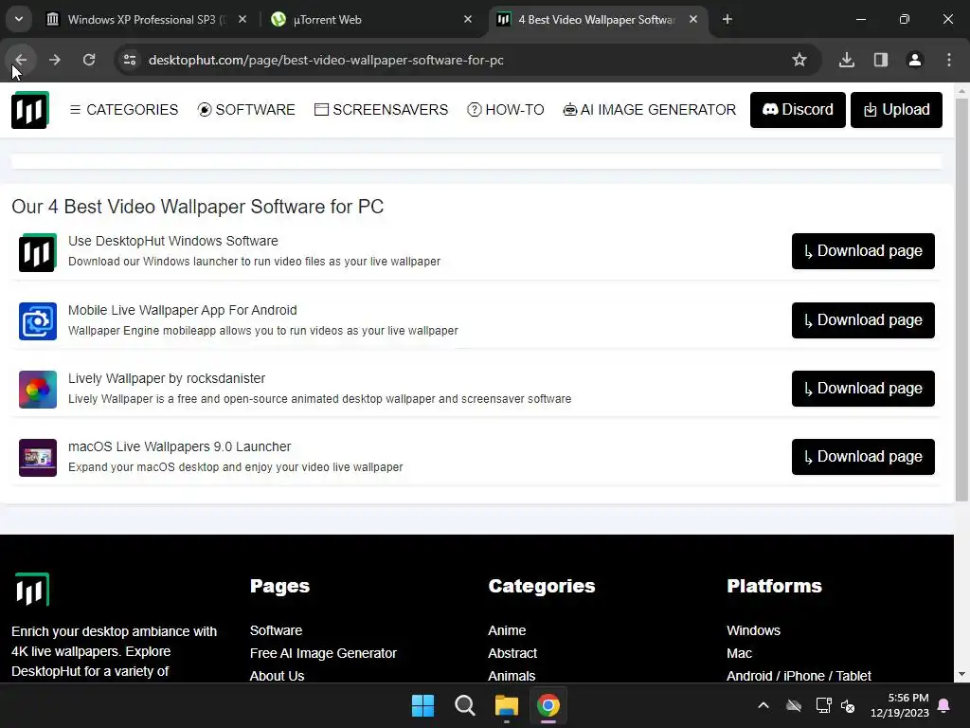
Task: Open the Animals category link
Action: 512,676
